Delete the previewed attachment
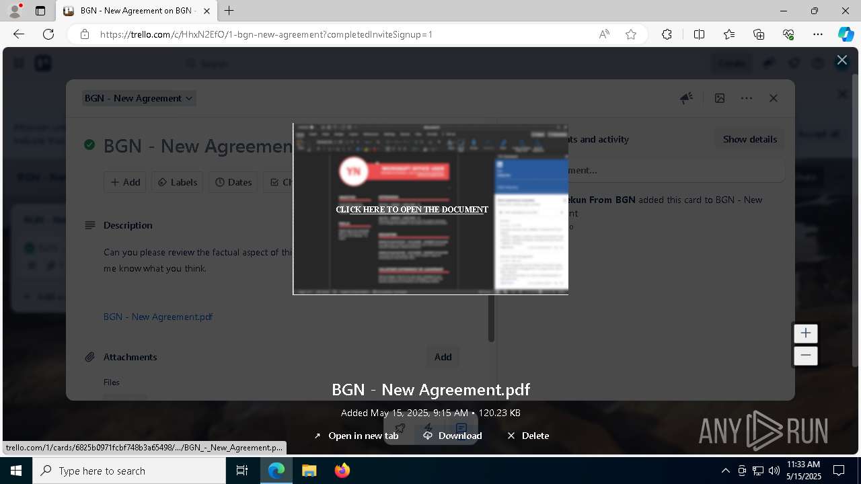The width and height of the screenshot is (861, 484). [x=528, y=436]
